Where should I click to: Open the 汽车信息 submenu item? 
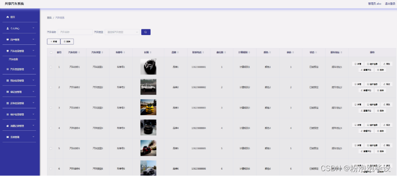[13, 59]
